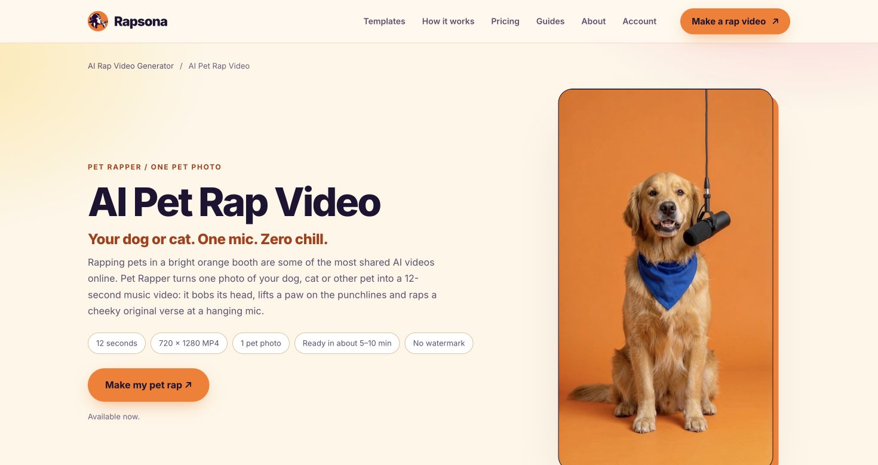This screenshot has height=465, width=878.
Task: Click the Ready in about 5–10 min pill
Action: [x=347, y=343]
